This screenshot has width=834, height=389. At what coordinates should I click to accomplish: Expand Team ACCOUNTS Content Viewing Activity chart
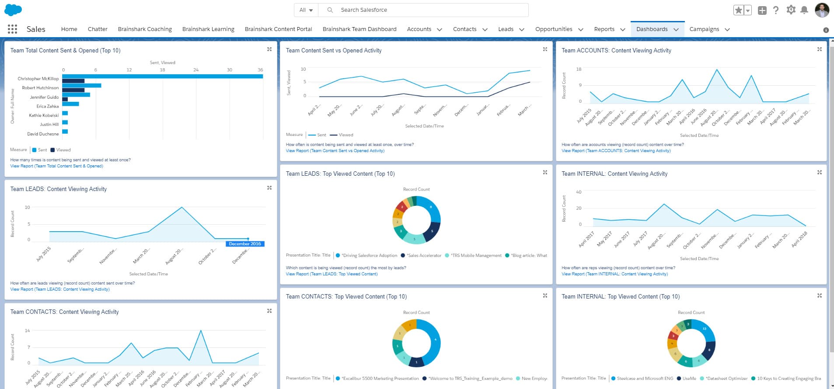pos(820,49)
